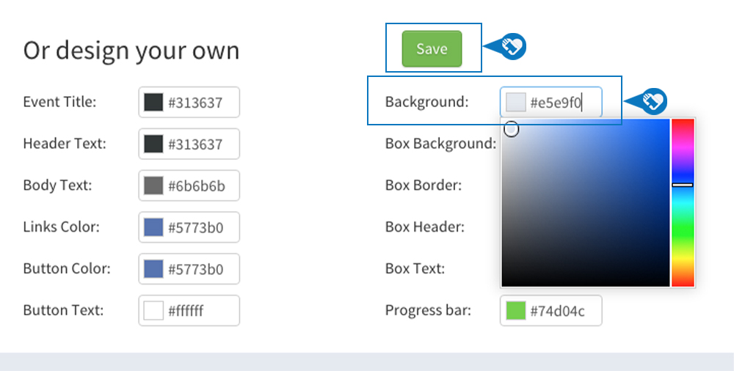Edit the Button Color hex field

pos(189,268)
